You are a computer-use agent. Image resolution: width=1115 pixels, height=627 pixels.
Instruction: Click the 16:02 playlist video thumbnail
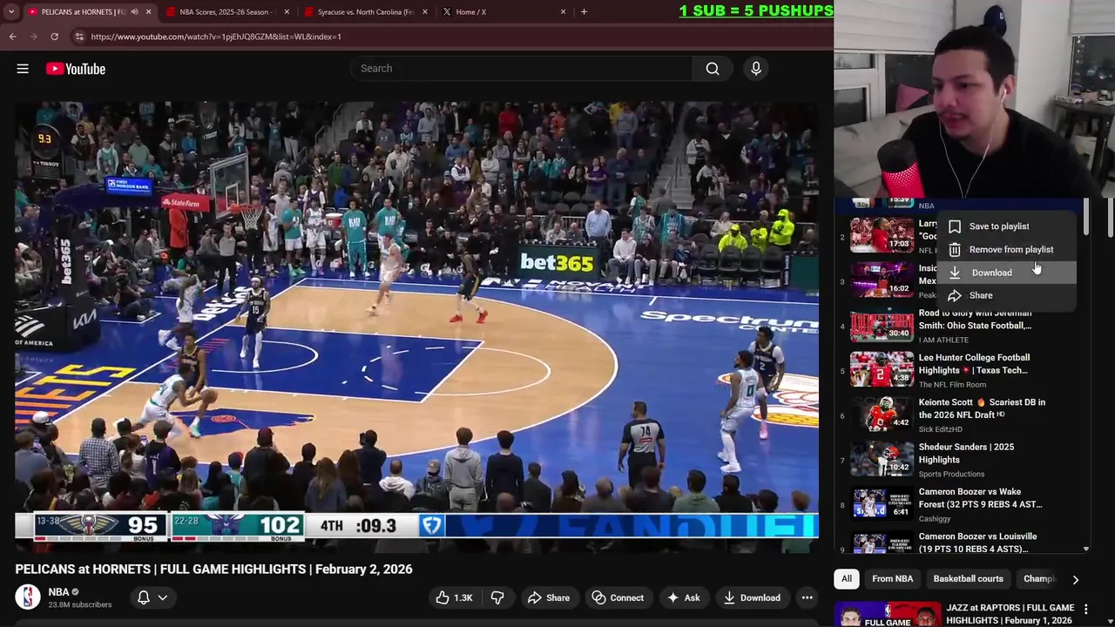(x=882, y=280)
